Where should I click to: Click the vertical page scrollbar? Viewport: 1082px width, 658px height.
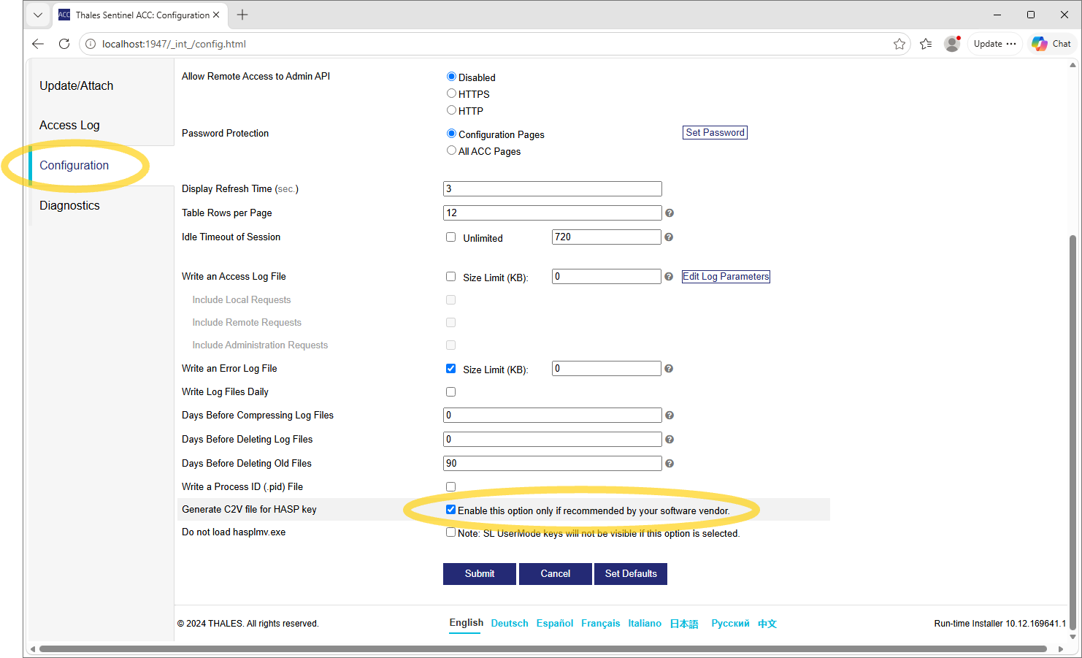pos(1073,431)
